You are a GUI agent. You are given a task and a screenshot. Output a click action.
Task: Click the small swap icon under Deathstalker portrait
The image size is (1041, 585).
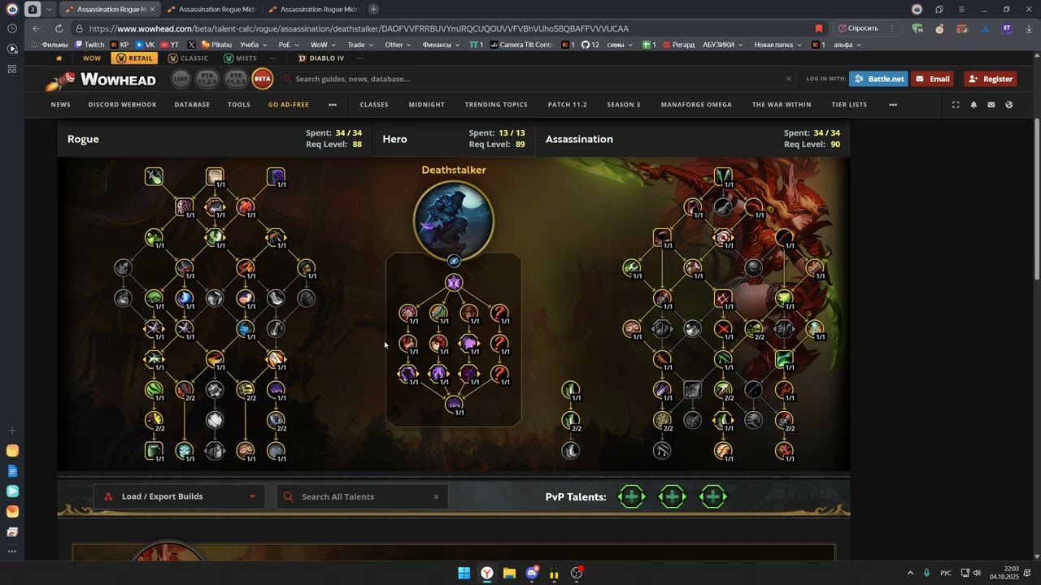coord(454,261)
